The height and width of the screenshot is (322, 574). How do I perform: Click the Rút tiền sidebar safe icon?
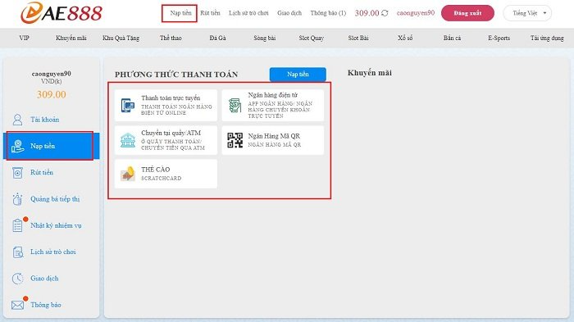pos(17,172)
